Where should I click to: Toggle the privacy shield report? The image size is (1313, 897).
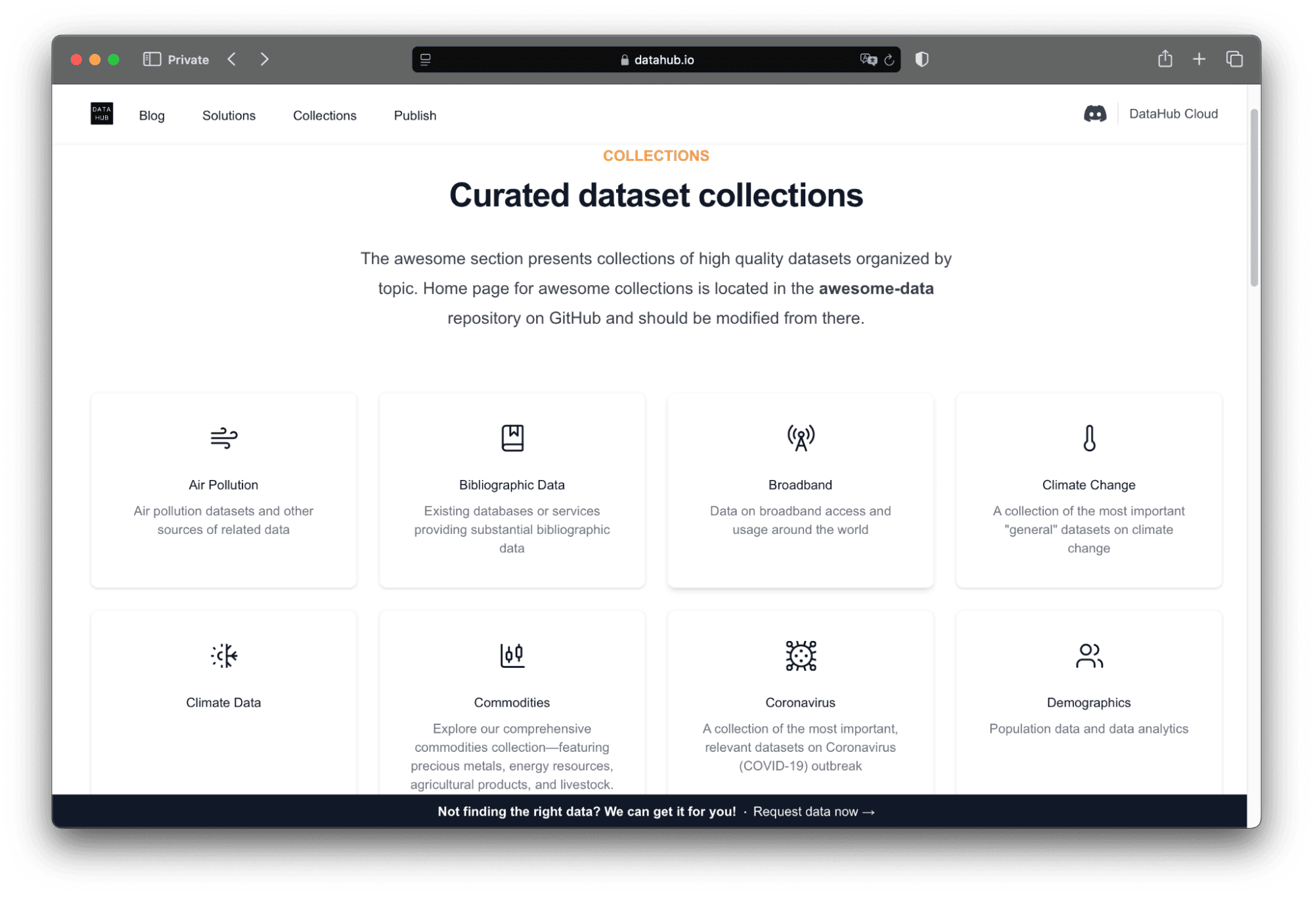coord(922,59)
